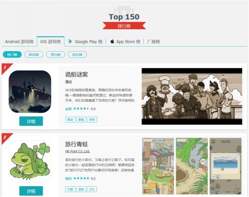This screenshot has height=197, width=249.
Task: View the 诡船谜案 crew screenshot banner
Action: 192,96
